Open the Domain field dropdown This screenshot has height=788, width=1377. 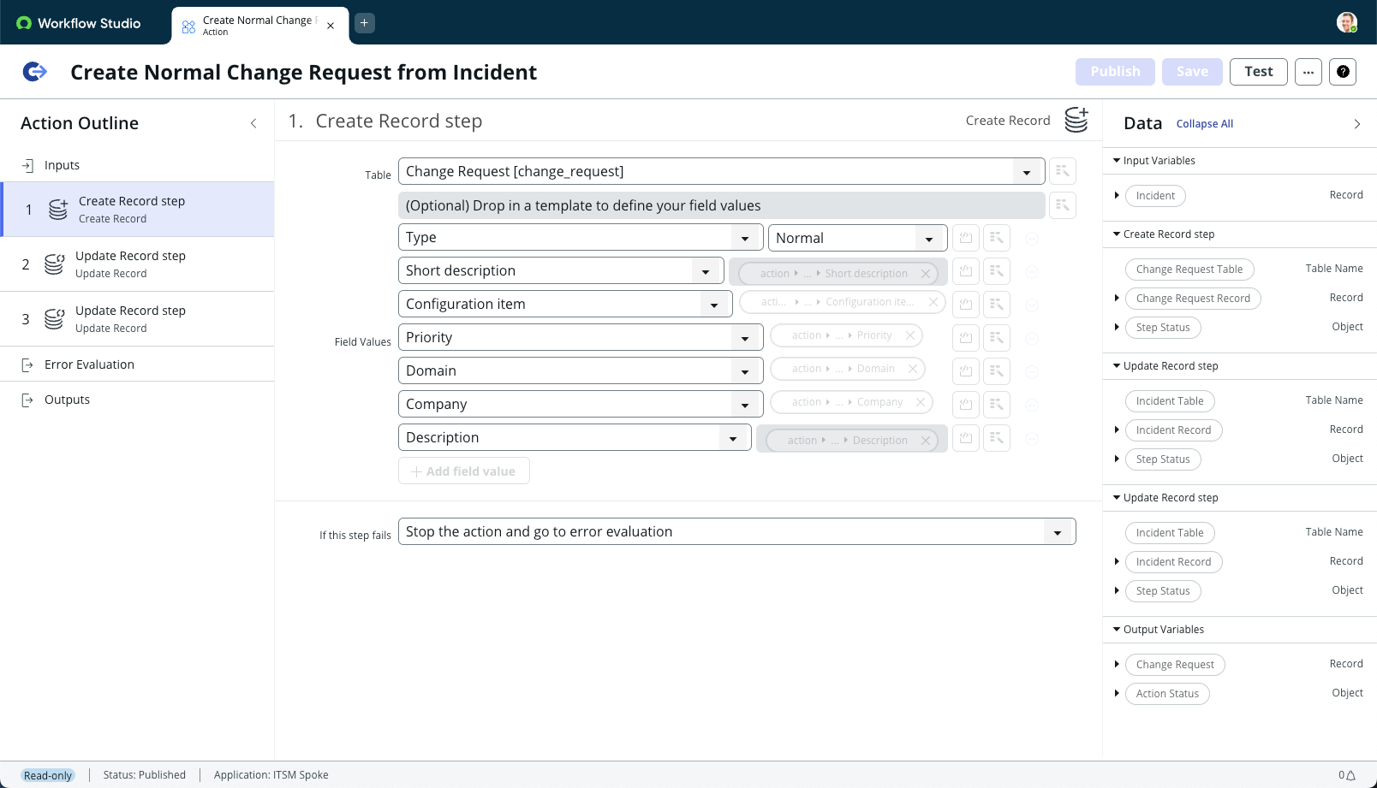point(746,372)
